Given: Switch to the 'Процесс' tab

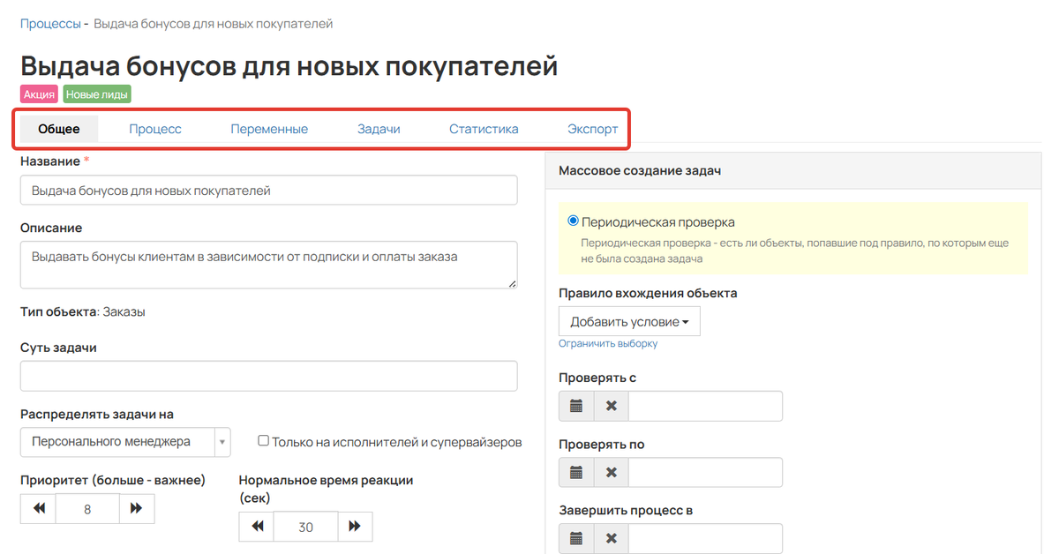Looking at the screenshot, I should point(155,129).
